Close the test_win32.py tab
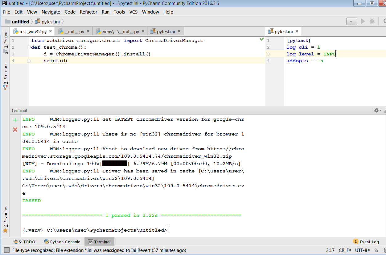Screen dimensions: 386x255 [x=51, y=31]
